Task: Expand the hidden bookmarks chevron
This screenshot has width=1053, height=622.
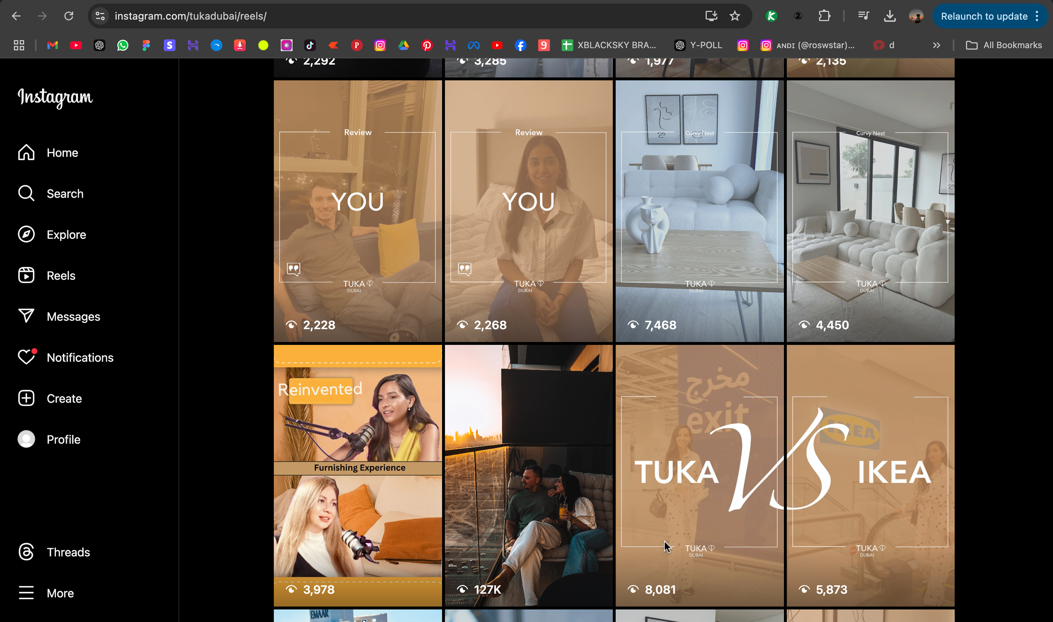Action: click(937, 45)
